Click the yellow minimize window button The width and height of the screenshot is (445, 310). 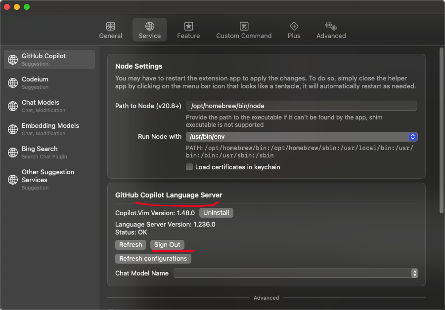coord(17,7)
